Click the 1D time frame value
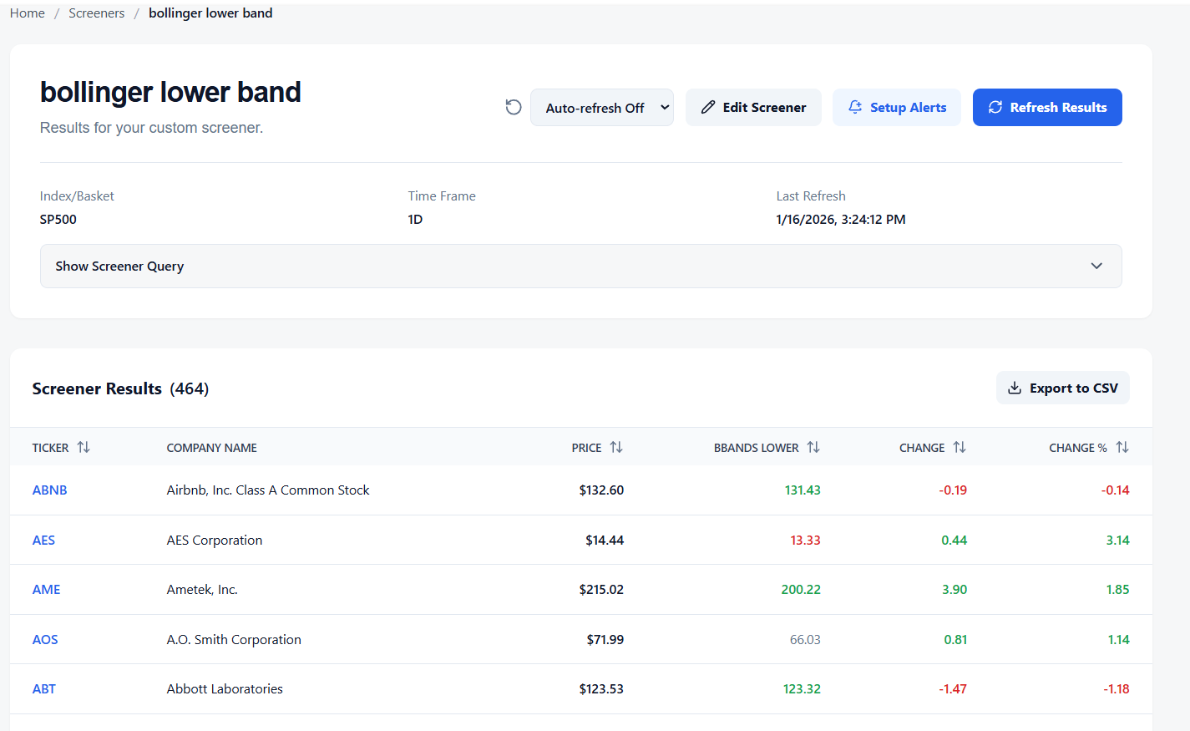Screen dimensions: 1190x731 pyautogui.click(x=415, y=220)
